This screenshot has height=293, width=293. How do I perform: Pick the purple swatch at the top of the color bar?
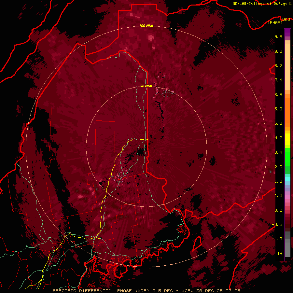[287, 33]
